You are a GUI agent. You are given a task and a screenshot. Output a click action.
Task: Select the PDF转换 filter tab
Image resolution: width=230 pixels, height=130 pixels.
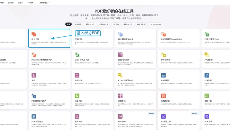coord(116,24)
